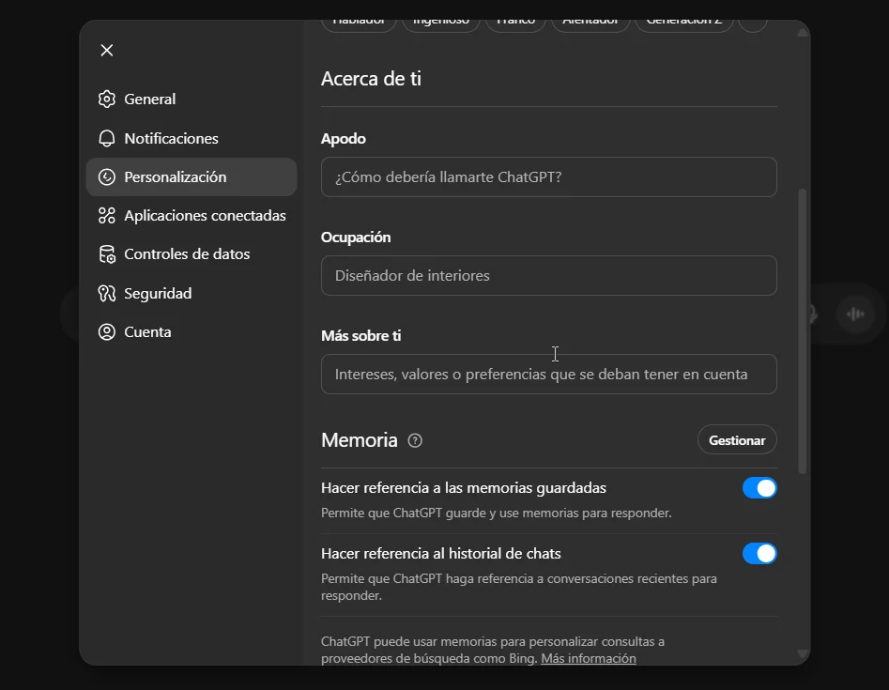Click the database icon for Controles de datos
Image resolution: width=889 pixels, height=690 pixels.
coord(106,253)
